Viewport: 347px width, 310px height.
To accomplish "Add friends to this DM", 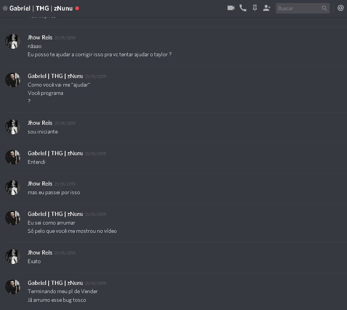I will 267,8.
